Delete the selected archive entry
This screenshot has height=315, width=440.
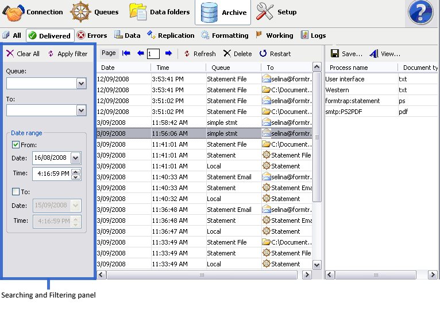237,54
